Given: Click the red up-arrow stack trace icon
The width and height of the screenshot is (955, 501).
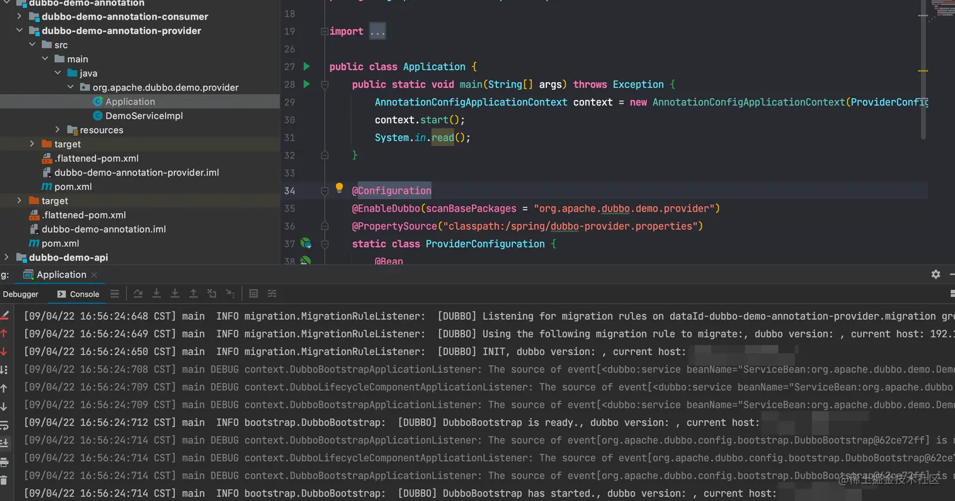Looking at the screenshot, I should coord(4,333).
